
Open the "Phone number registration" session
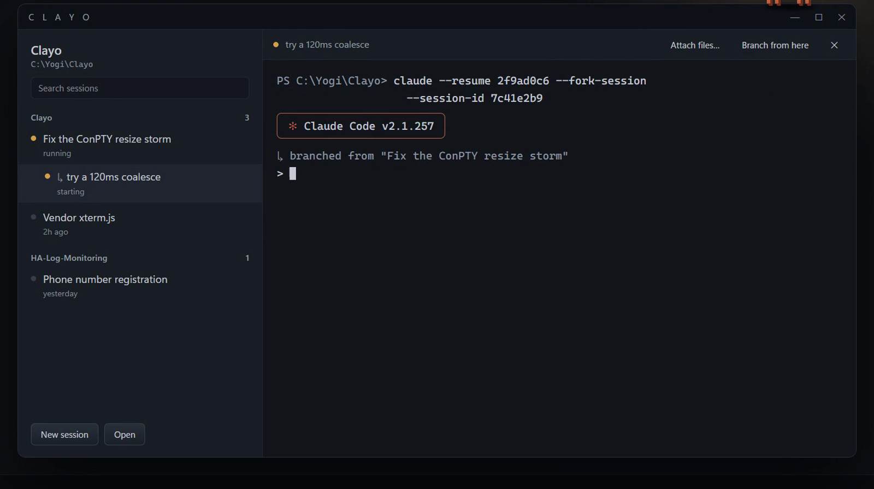[x=140, y=285]
